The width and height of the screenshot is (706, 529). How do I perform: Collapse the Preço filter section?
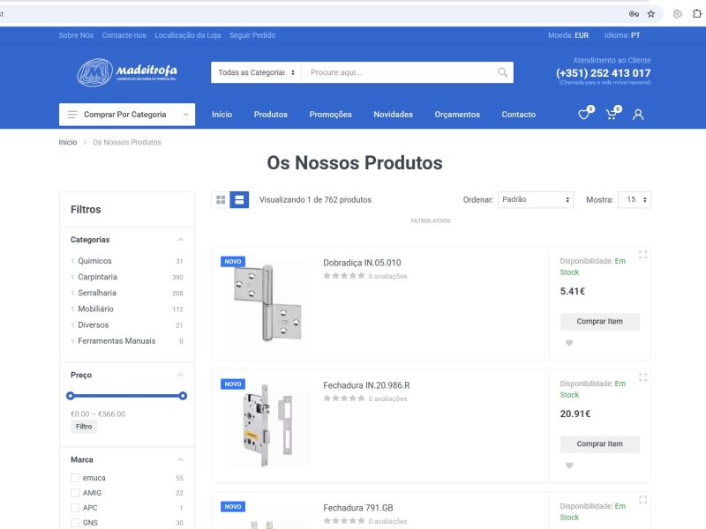(180, 376)
